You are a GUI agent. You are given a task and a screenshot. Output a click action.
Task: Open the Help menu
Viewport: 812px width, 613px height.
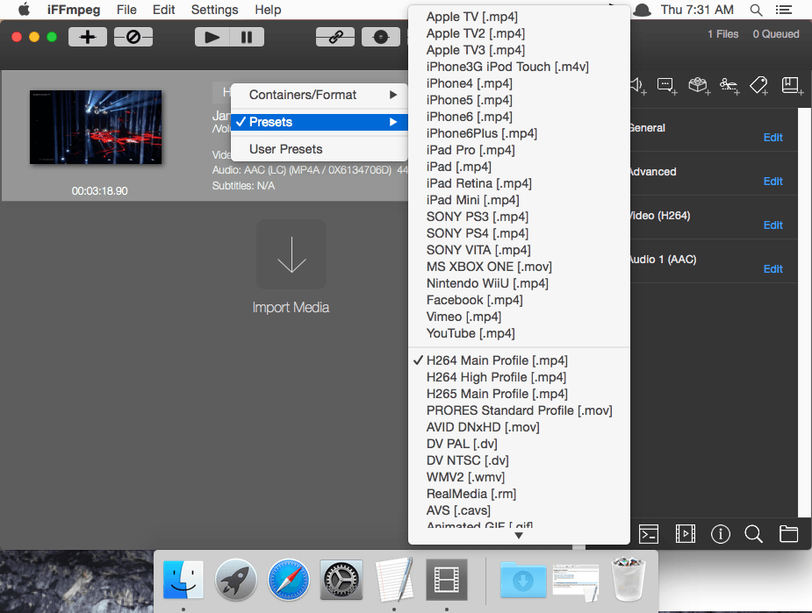pos(268,10)
